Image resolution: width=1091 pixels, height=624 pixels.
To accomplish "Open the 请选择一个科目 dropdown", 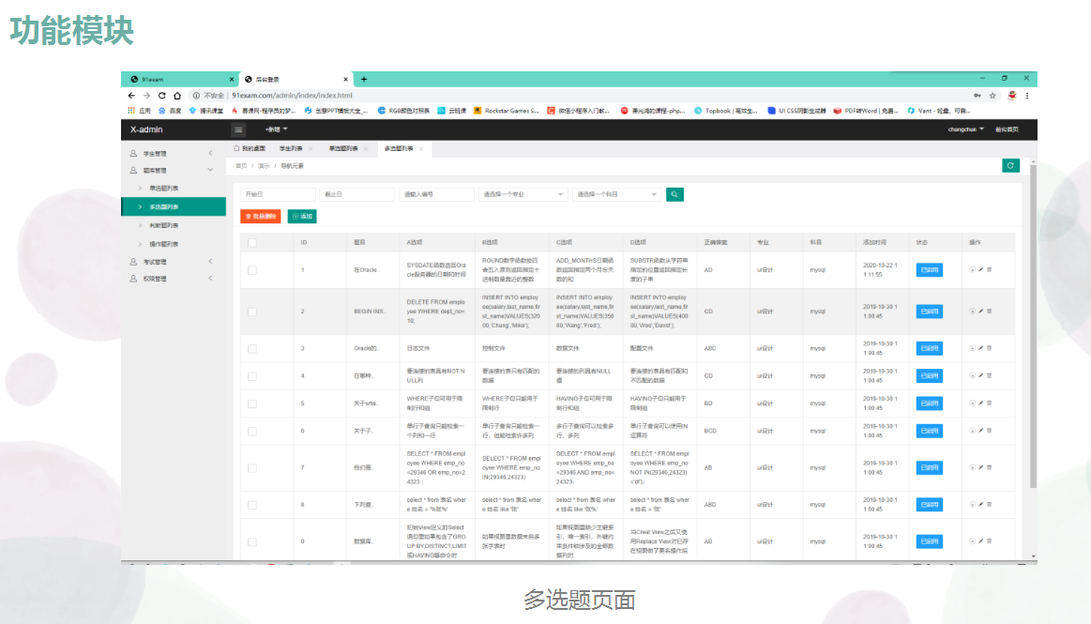I will point(617,194).
